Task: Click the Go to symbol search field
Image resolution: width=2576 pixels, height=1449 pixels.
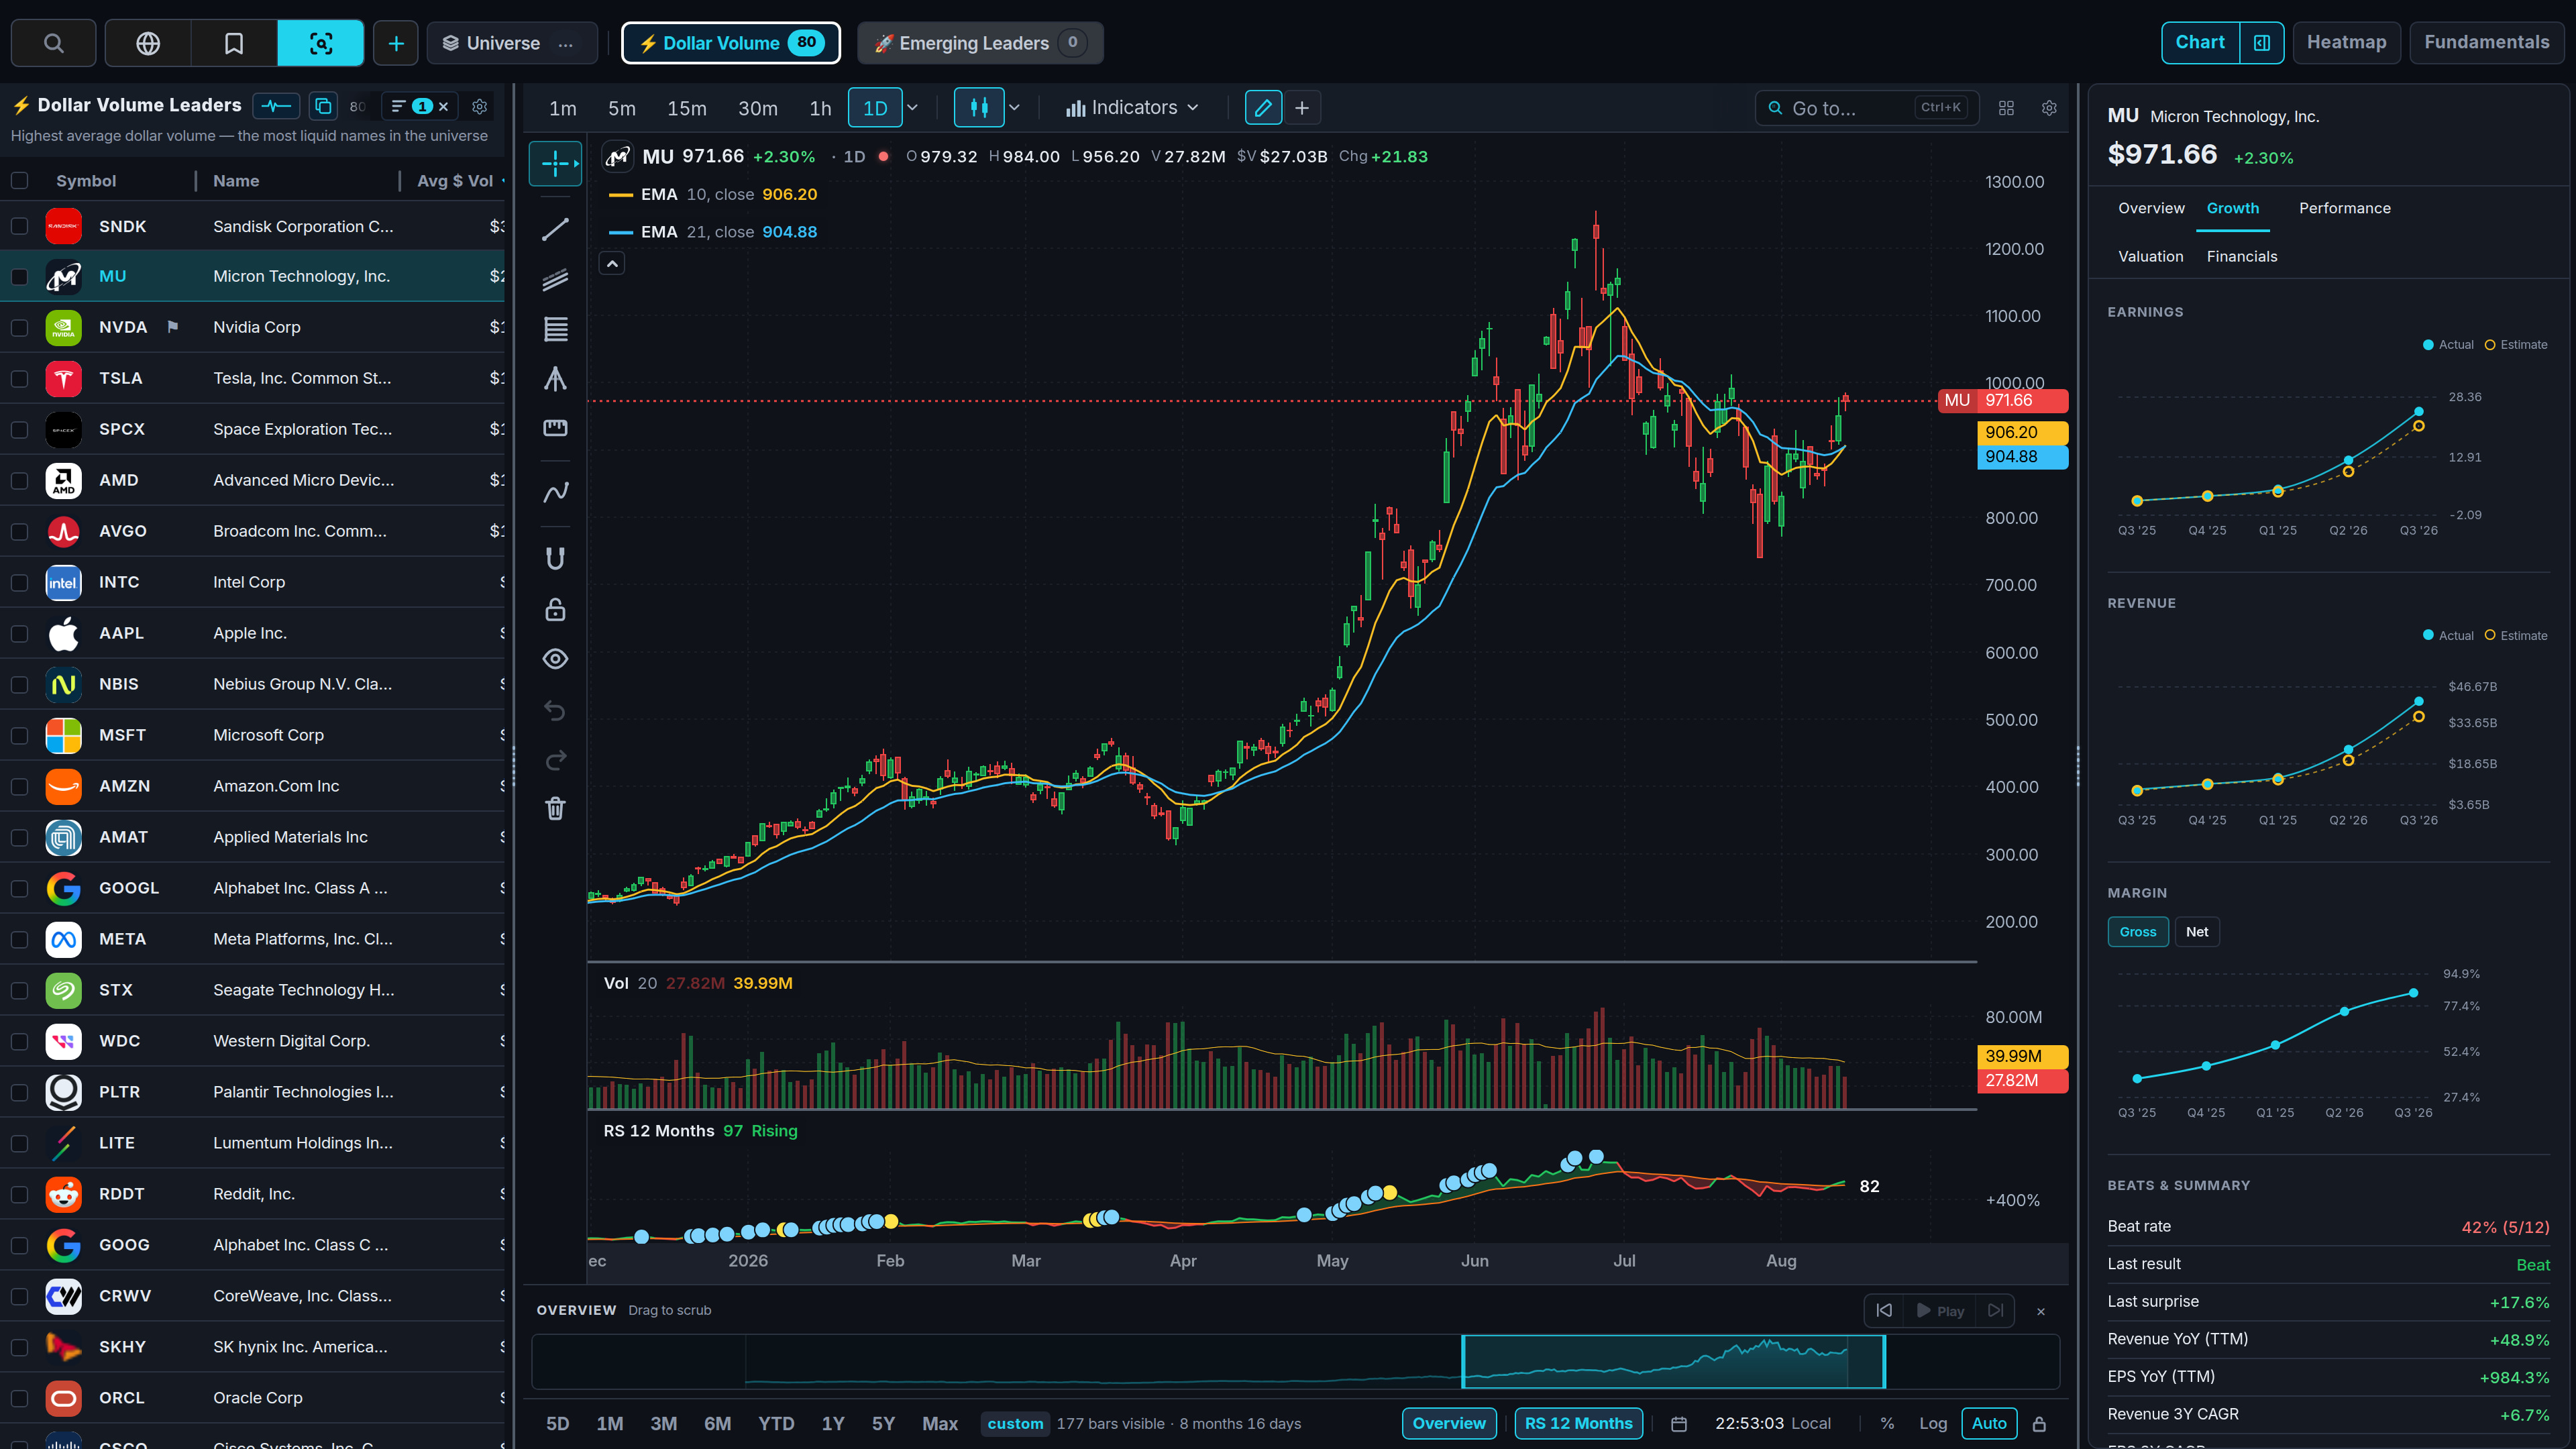Action: (x=1866, y=108)
